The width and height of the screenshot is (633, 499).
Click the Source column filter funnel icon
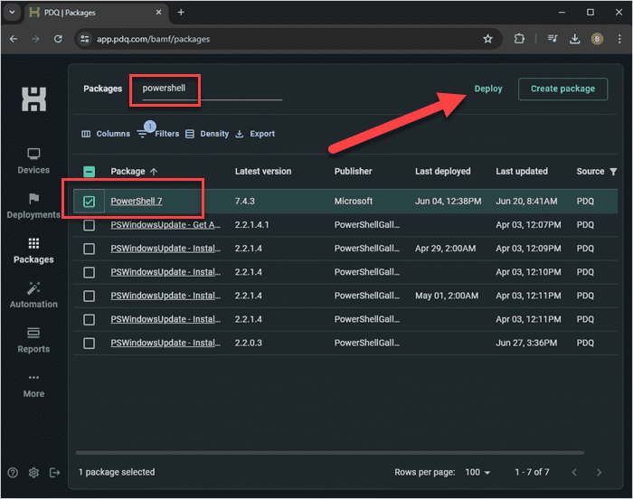pyautogui.click(x=613, y=172)
